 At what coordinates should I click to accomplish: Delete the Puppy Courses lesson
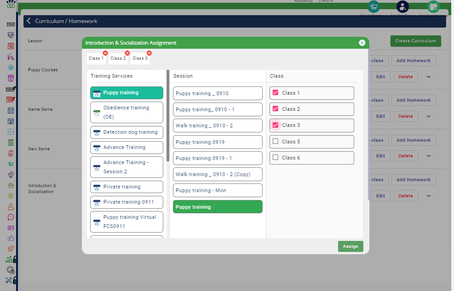pos(406,77)
